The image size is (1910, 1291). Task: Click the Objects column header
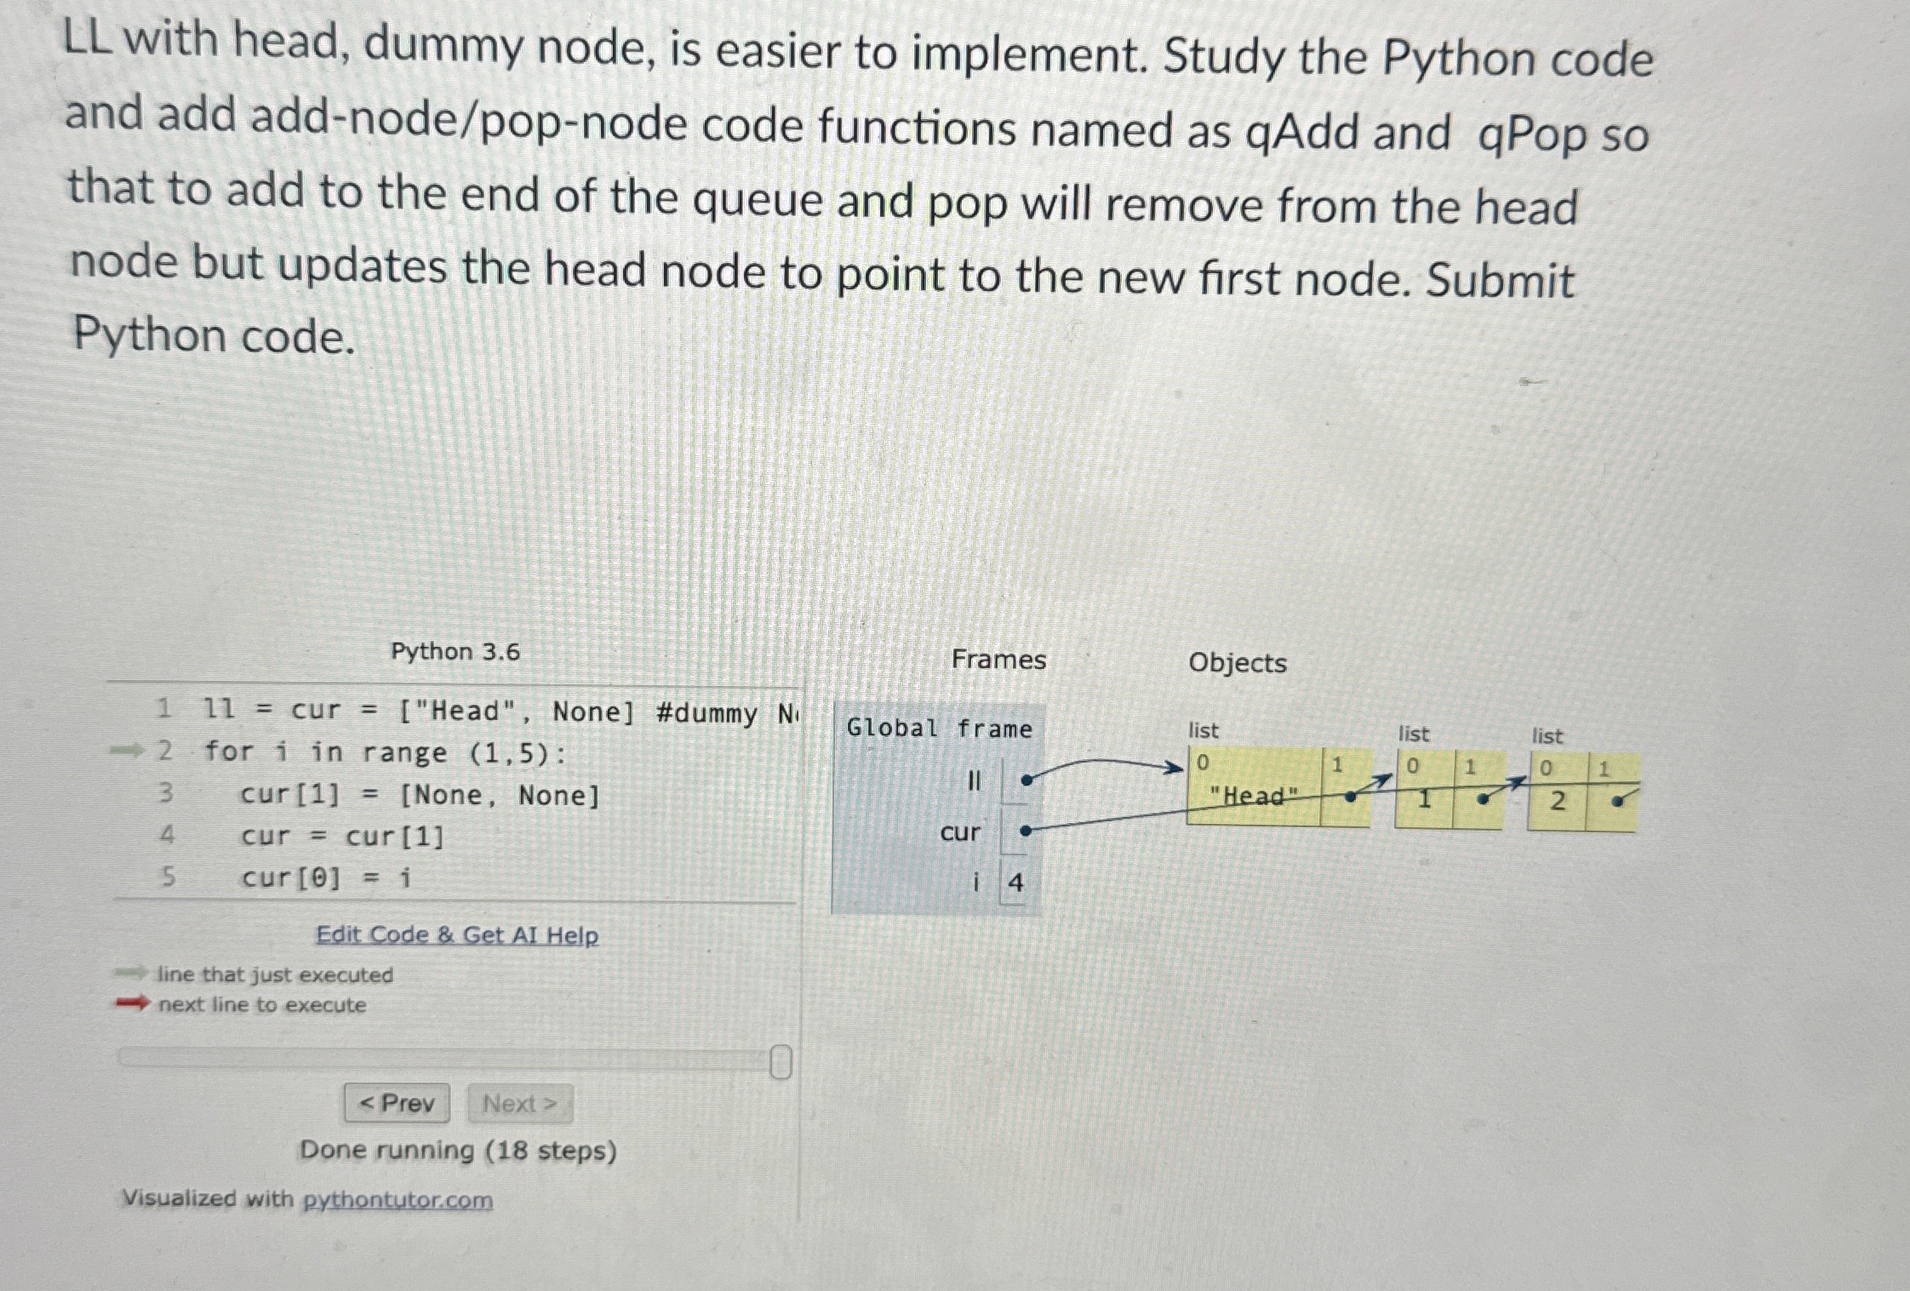tap(1238, 663)
